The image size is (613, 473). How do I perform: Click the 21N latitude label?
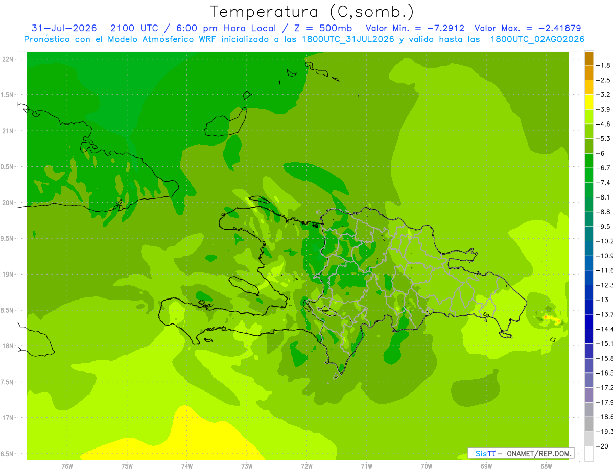point(9,131)
